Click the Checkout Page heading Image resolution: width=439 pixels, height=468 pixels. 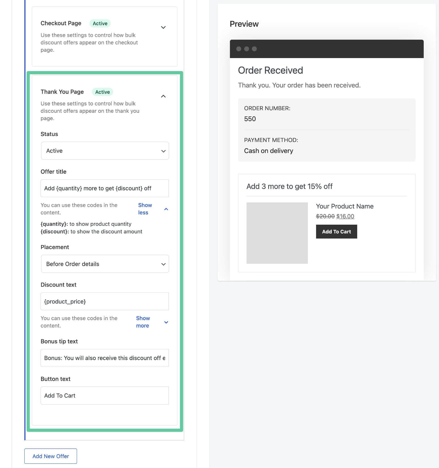61,23
